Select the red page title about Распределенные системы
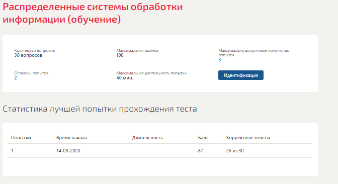The height and width of the screenshot is (184, 338). tap(93, 13)
